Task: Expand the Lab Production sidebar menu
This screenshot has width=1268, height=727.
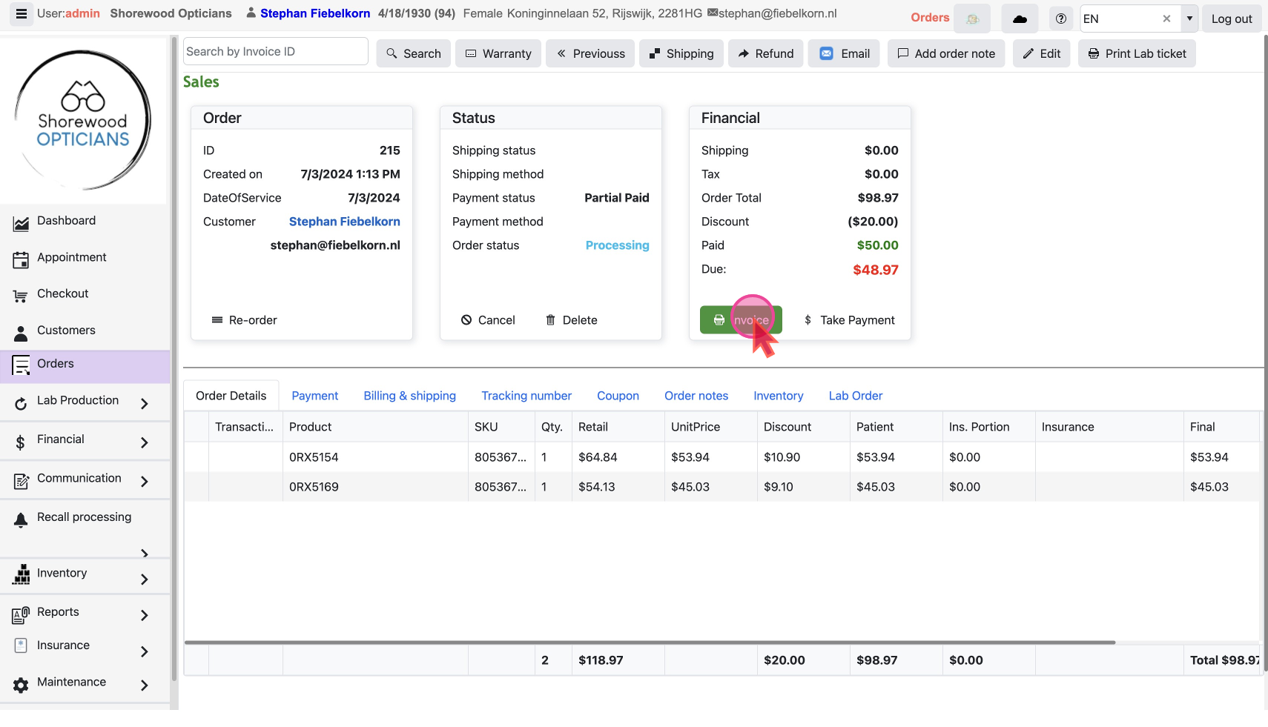Action: click(145, 403)
